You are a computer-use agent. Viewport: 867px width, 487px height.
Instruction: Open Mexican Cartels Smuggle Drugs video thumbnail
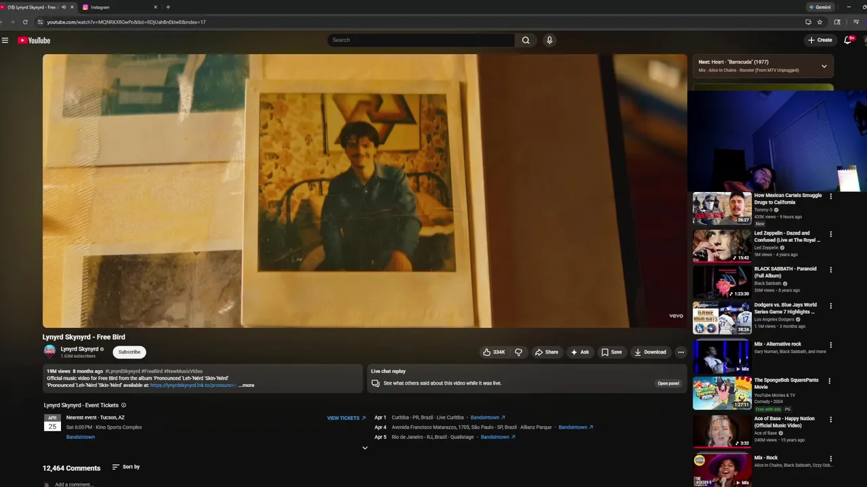click(x=722, y=208)
